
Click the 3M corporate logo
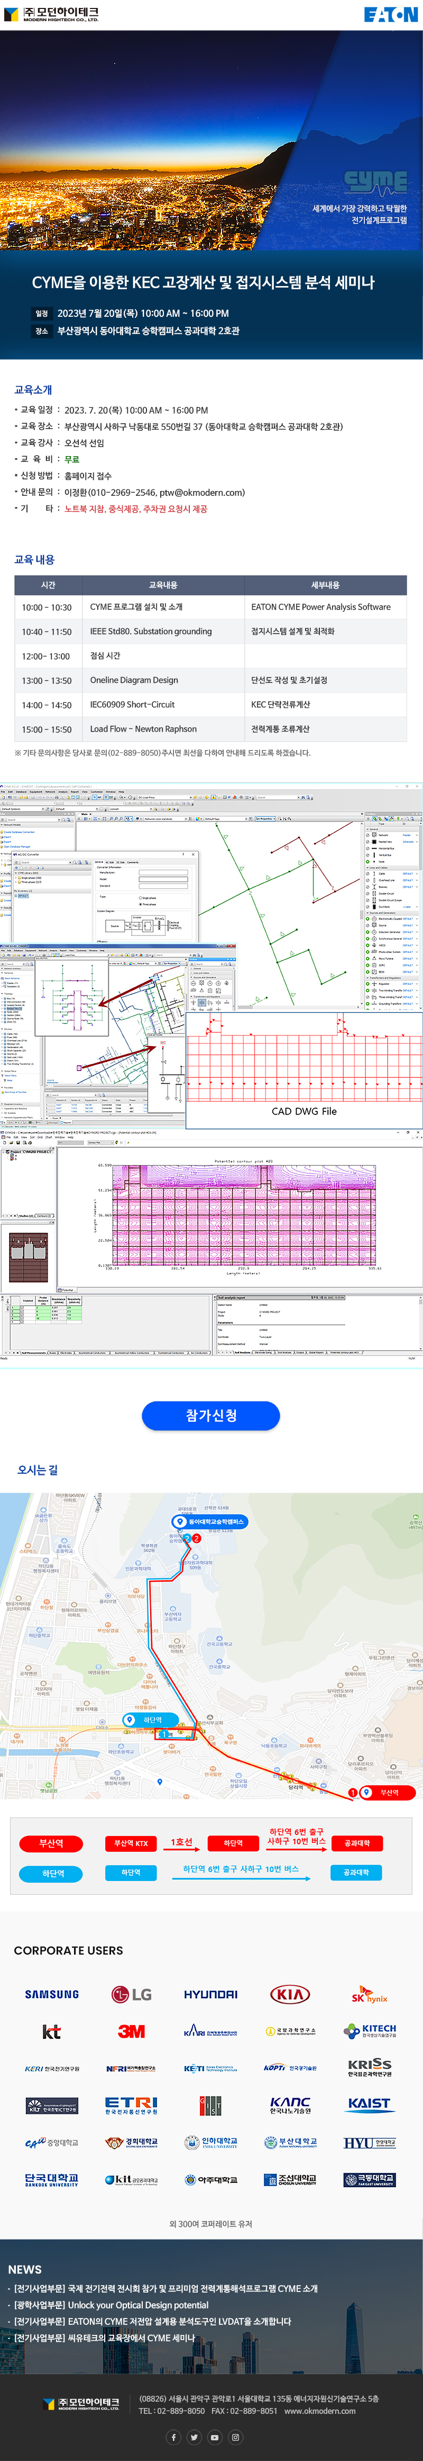(132, 2031)
